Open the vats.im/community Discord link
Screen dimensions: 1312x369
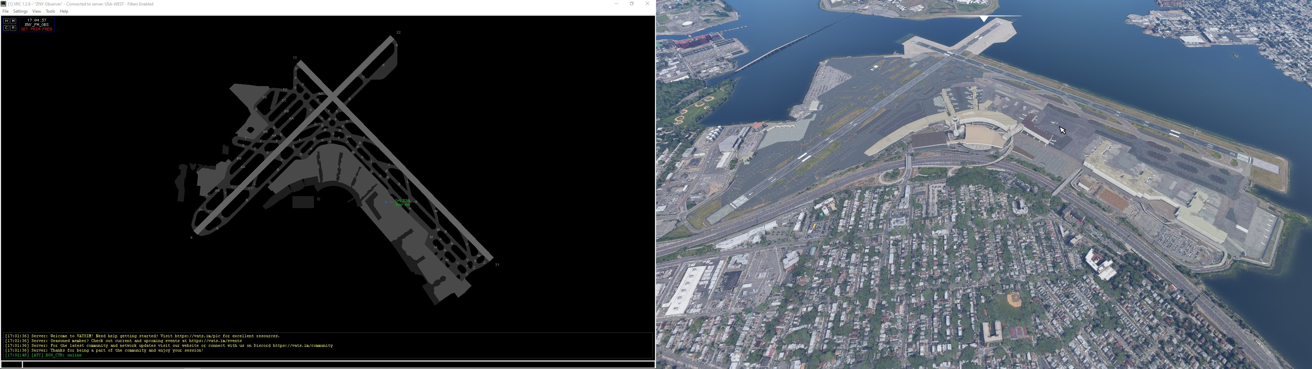point(302,345)
